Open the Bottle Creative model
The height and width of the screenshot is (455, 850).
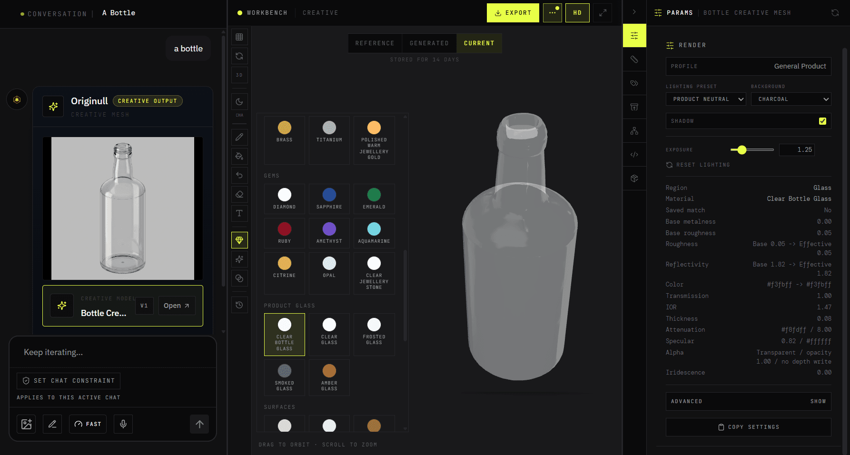pos(177,306)
